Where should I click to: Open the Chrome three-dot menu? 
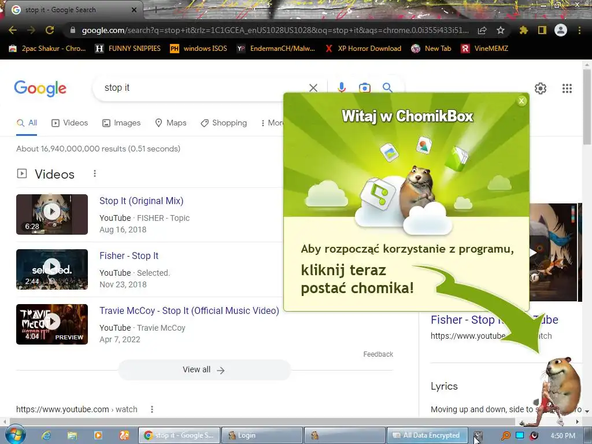(579, 30)
